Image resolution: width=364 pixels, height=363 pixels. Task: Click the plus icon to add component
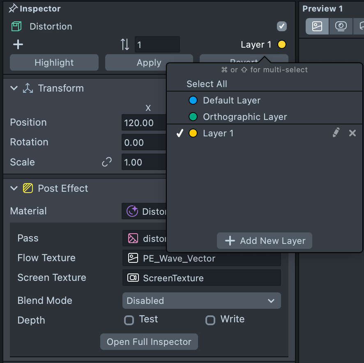pos(18,44)
